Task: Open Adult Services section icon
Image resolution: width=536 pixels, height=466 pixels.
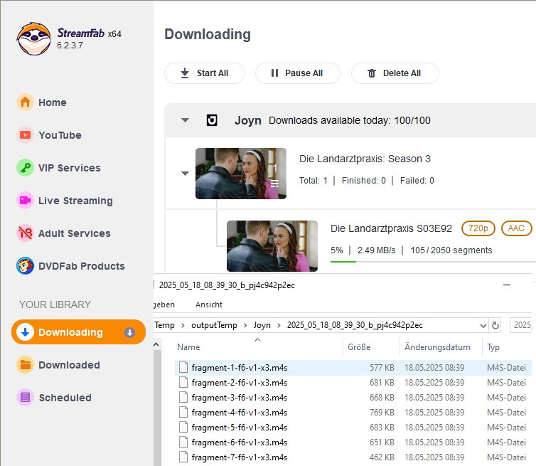Action: (26, 233)
